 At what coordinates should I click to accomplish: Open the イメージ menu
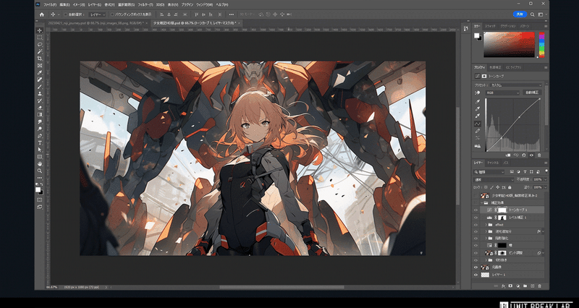(79, 5)
